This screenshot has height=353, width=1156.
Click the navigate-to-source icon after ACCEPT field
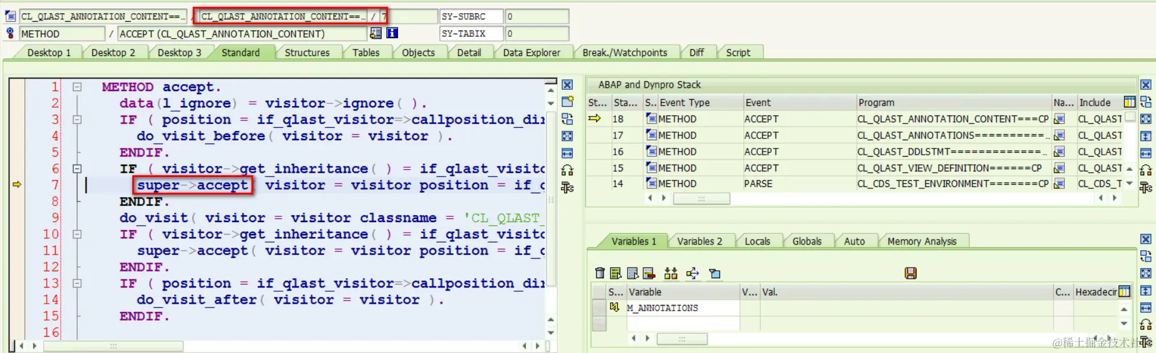coord(376,33)
